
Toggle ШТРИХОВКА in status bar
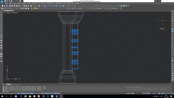(57, 93)
